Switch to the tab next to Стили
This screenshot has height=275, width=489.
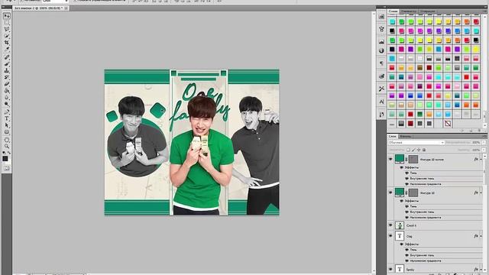pos(408,11)
